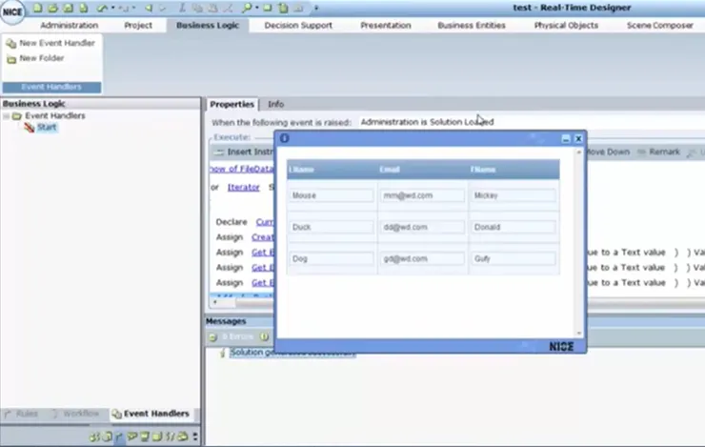Click the info icon in popup title bar
This screenshot has height=447, width=705.
point(284,138)
